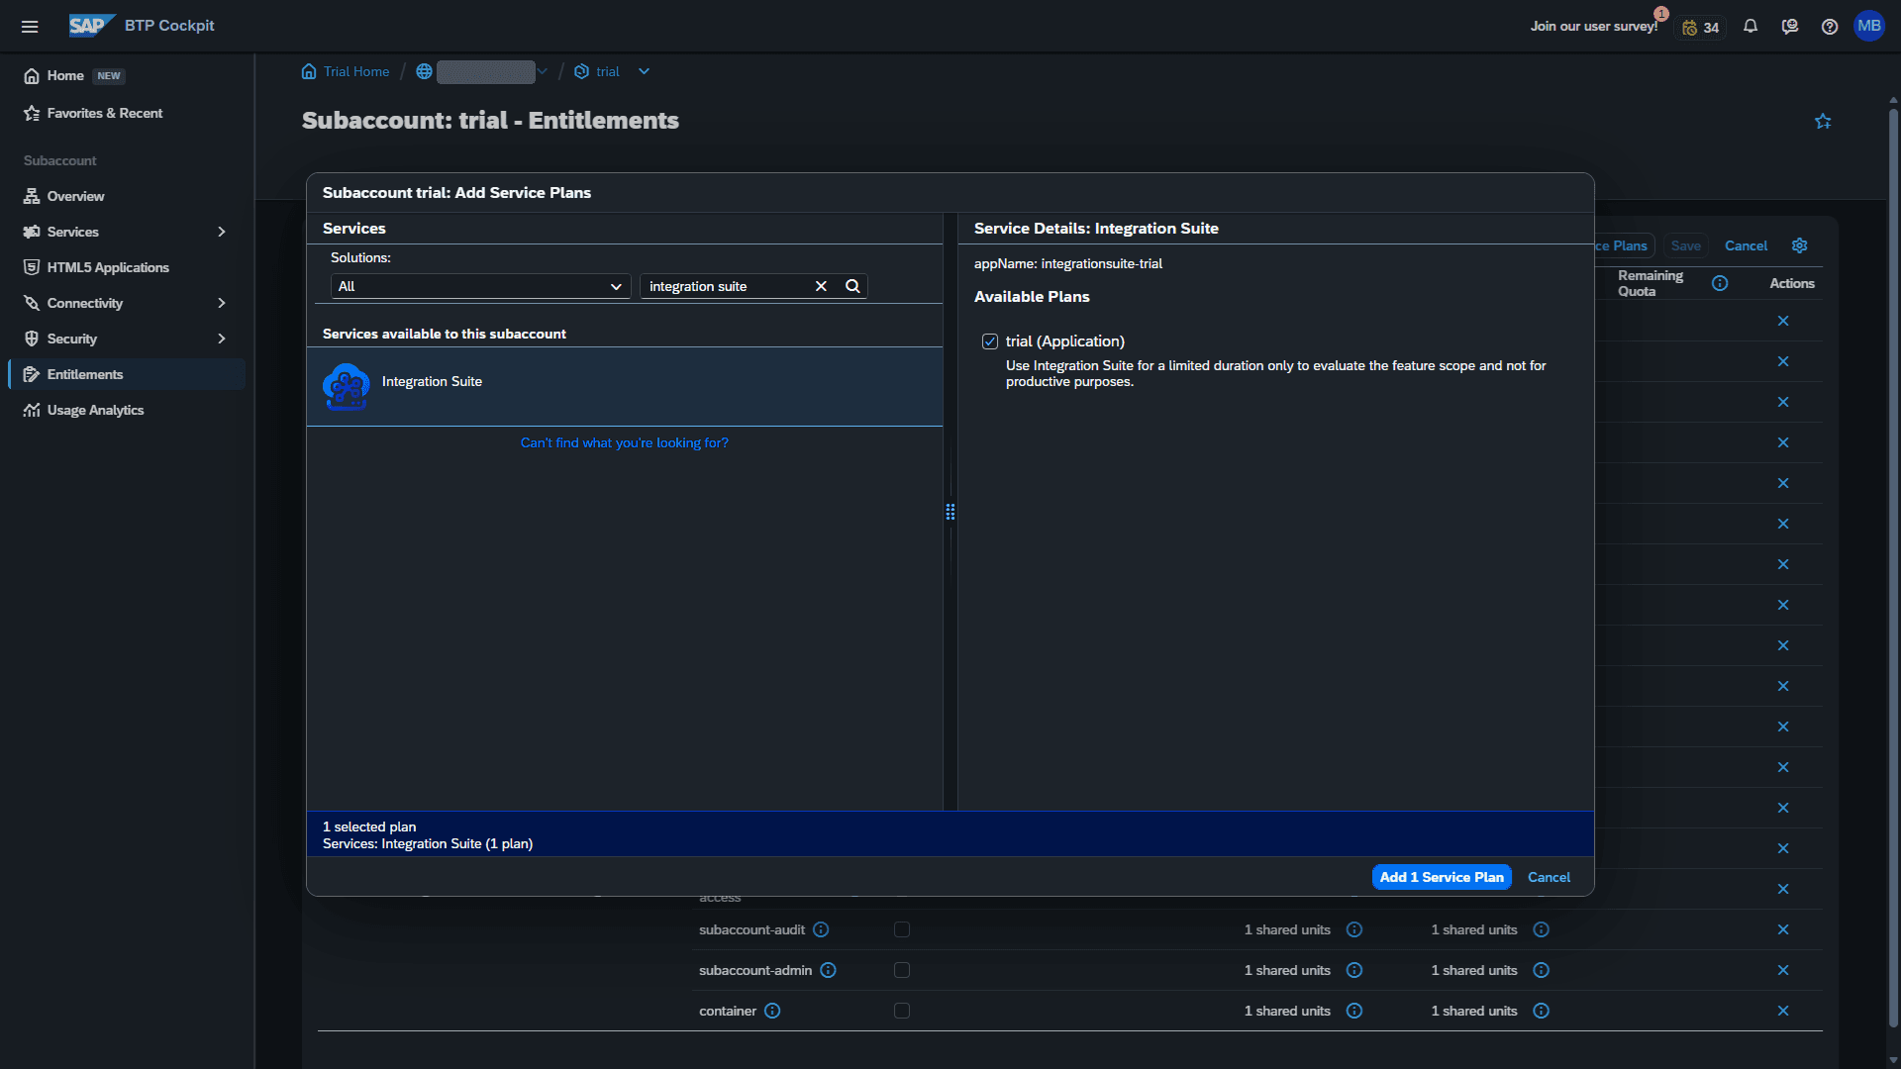Clear the integration suite search text
Screen dimensions: 1901x1069
[x=821, y=286]
